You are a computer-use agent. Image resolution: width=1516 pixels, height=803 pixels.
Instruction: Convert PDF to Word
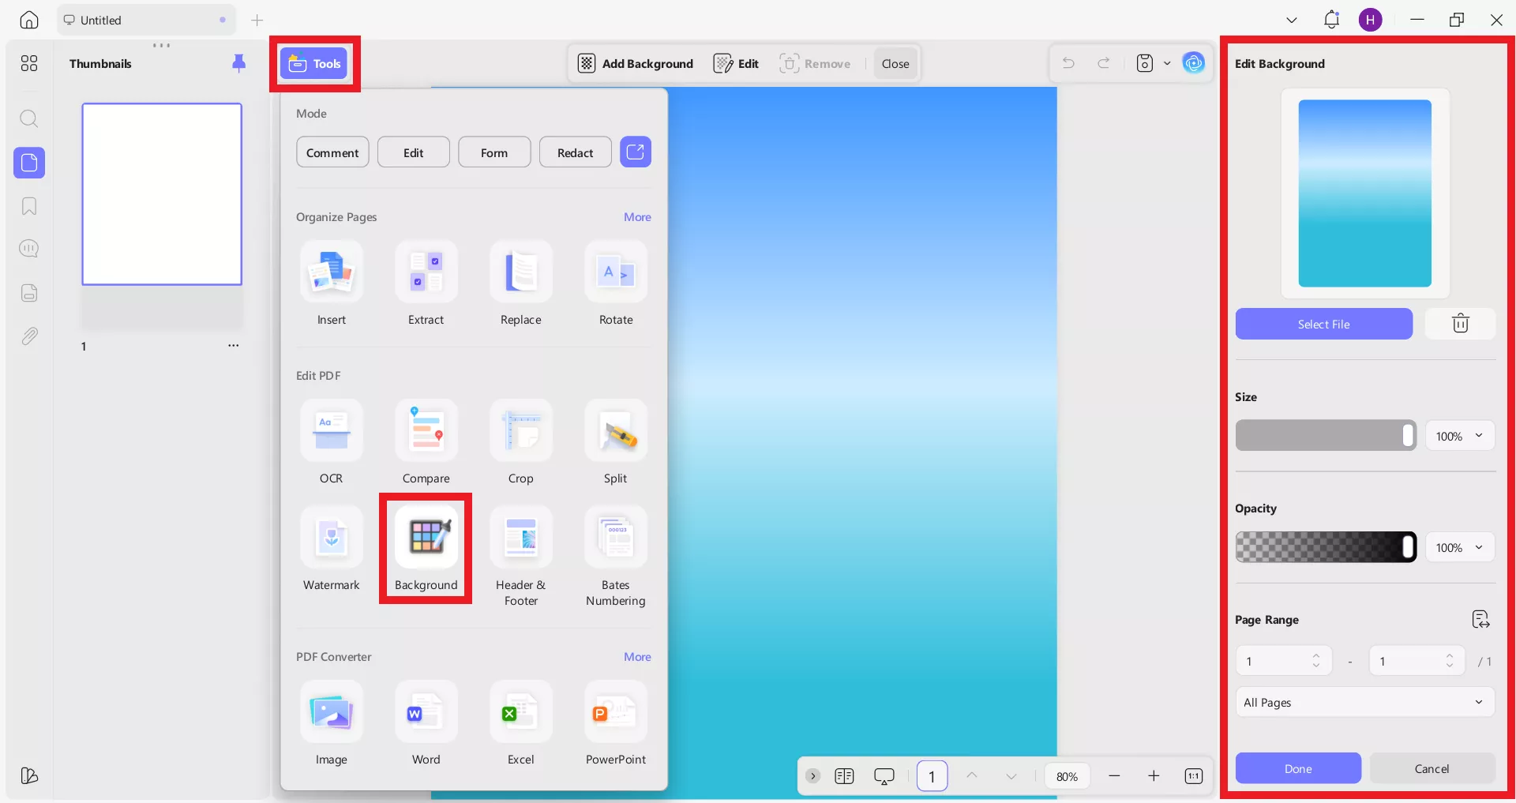pyautogui.click(x=426, y=723)
